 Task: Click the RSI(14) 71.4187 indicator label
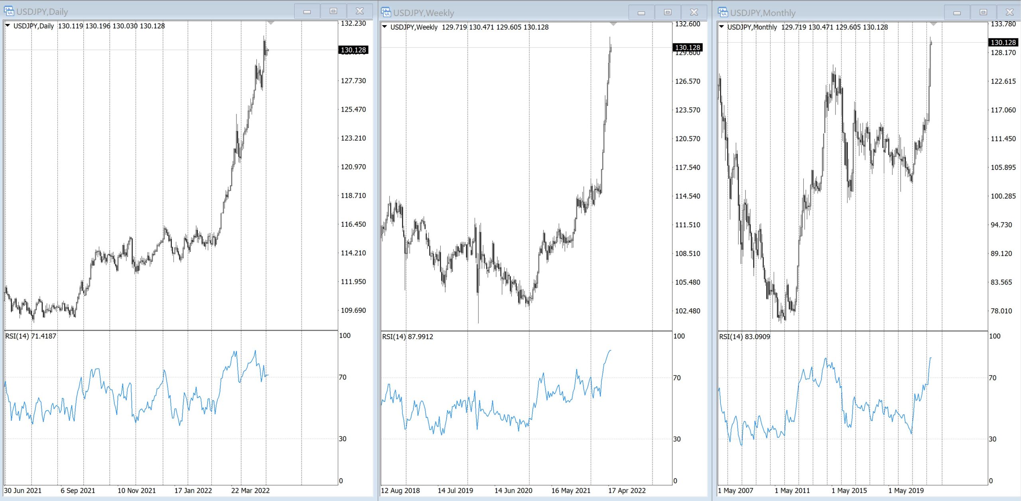click(x=31, y=336)
